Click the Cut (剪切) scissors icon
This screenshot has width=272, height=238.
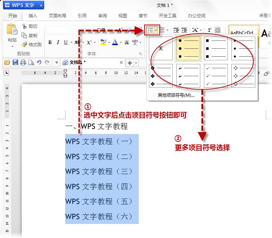tap(24, 26)
